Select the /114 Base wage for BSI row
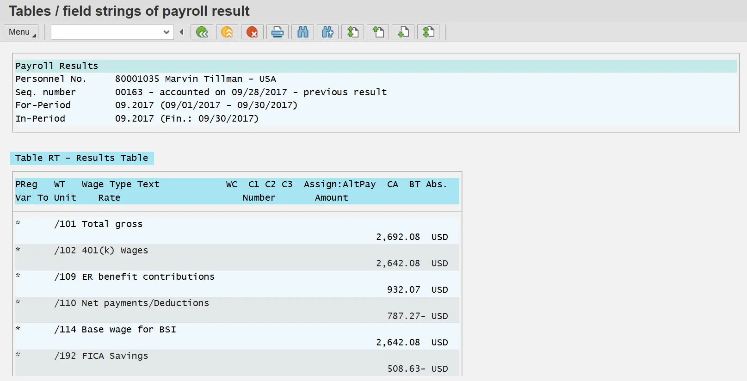Viewport: 747px width, 381px height. 129,330
